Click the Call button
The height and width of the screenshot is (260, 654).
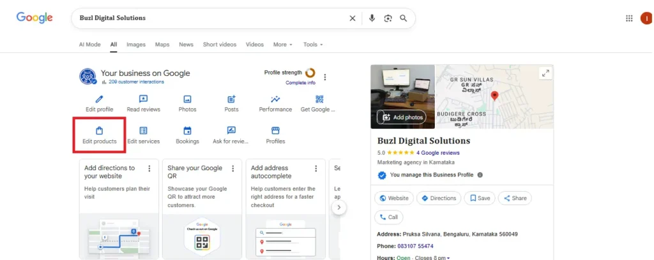click(389, 217)
